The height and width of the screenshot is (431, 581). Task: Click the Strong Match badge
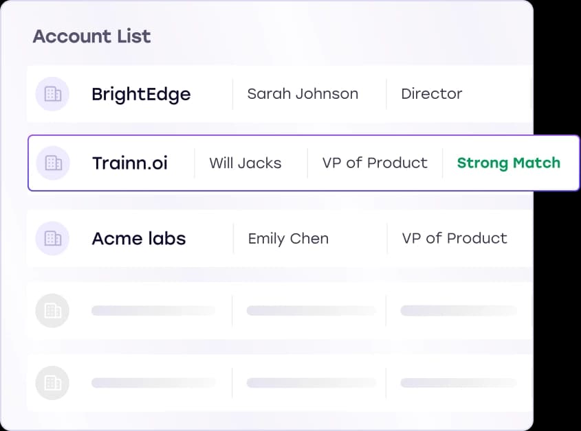click(509, 163)
